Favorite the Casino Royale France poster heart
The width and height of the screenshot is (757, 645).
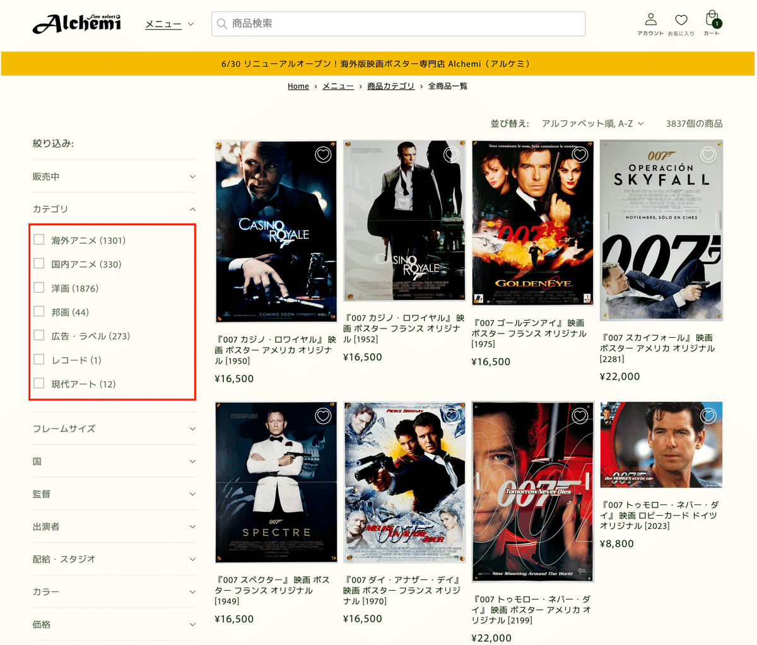(x=452, y=154)
